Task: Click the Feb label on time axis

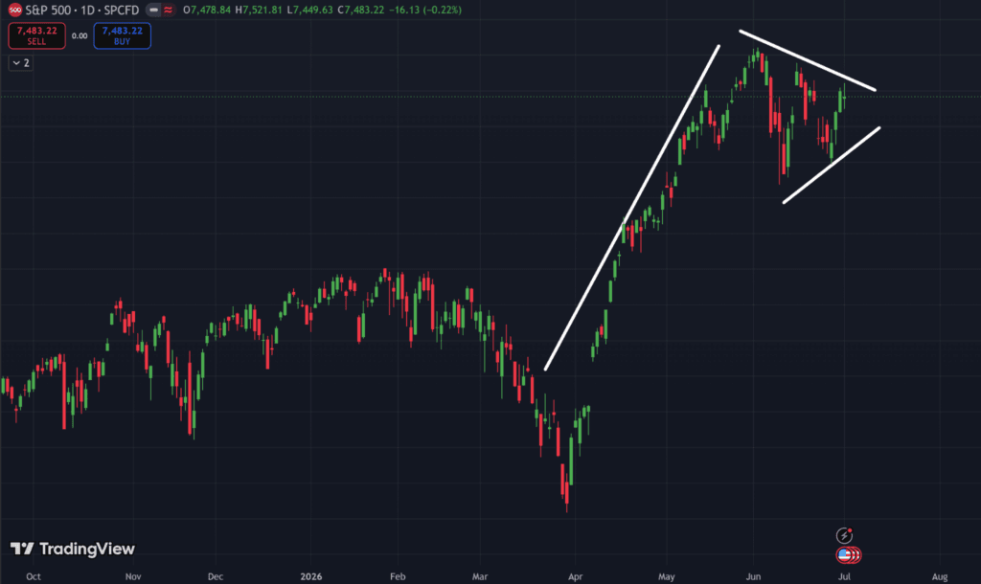Action: 398,576
